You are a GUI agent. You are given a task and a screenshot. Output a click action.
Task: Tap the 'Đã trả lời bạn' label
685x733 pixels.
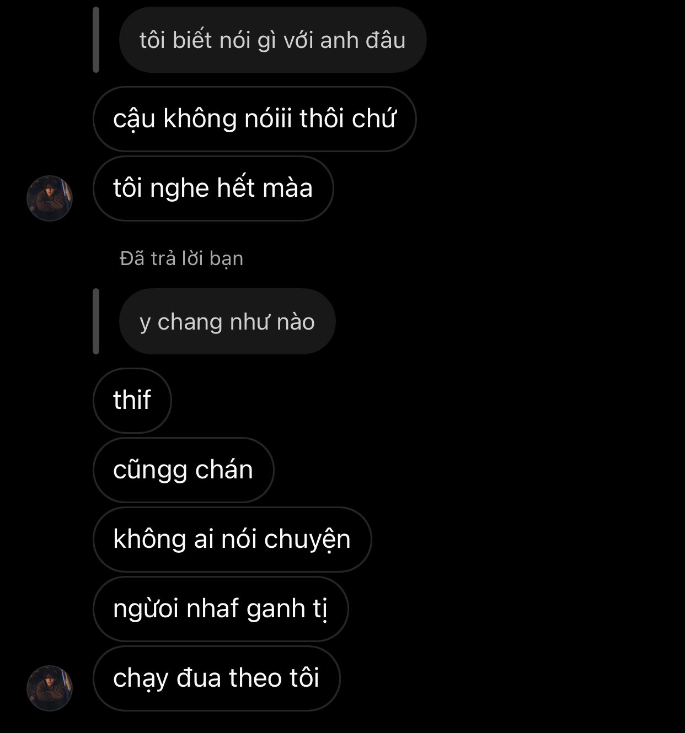tap(181, 258)
